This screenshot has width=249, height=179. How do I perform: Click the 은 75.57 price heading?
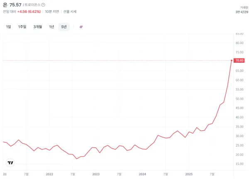tap(12, 5)
